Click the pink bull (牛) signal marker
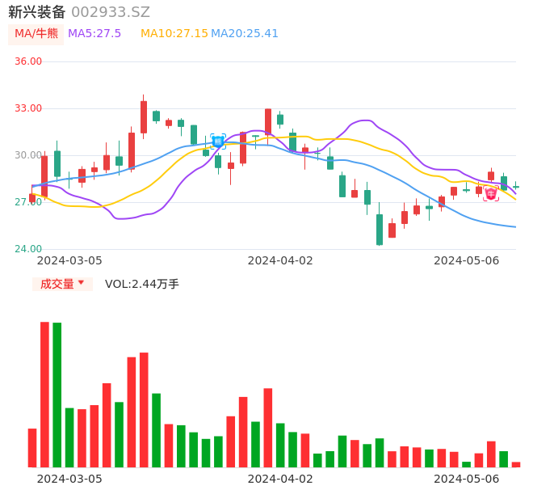This screenshot has width=554, height=490. pyautogui.click(x=491, y=194)
